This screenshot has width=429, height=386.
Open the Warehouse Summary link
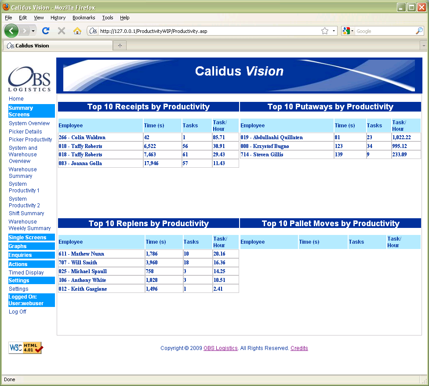(x=23, y=173)
